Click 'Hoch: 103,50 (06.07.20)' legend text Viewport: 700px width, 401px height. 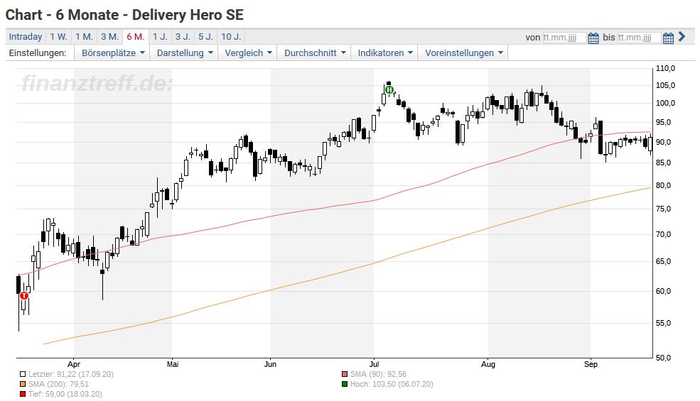pyautogui.click(x=392, y=384)
